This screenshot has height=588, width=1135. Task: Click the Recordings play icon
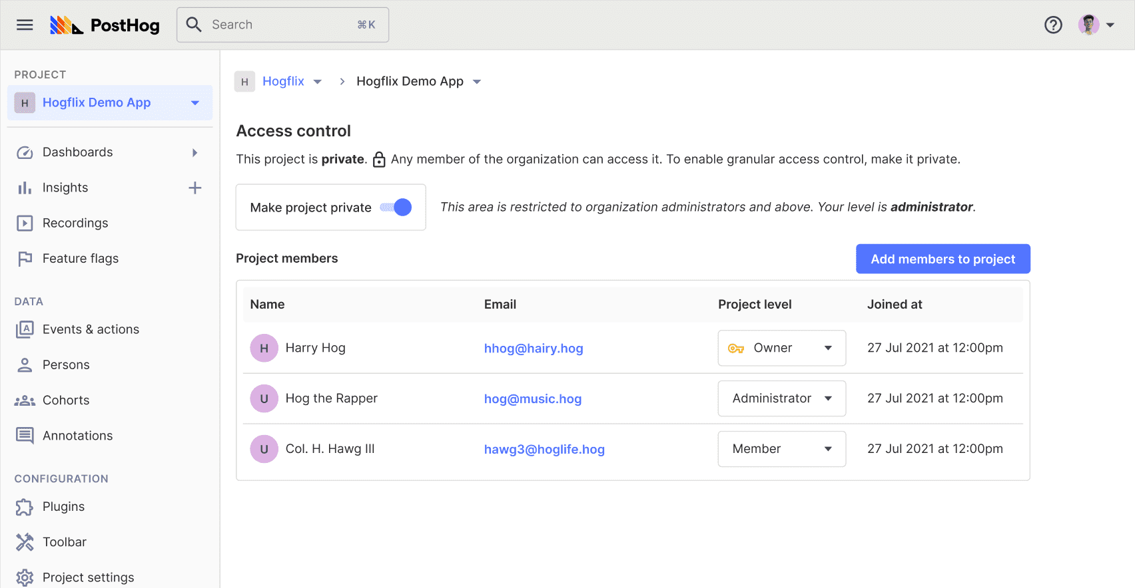pyautogui.click(x=25, y=223)
